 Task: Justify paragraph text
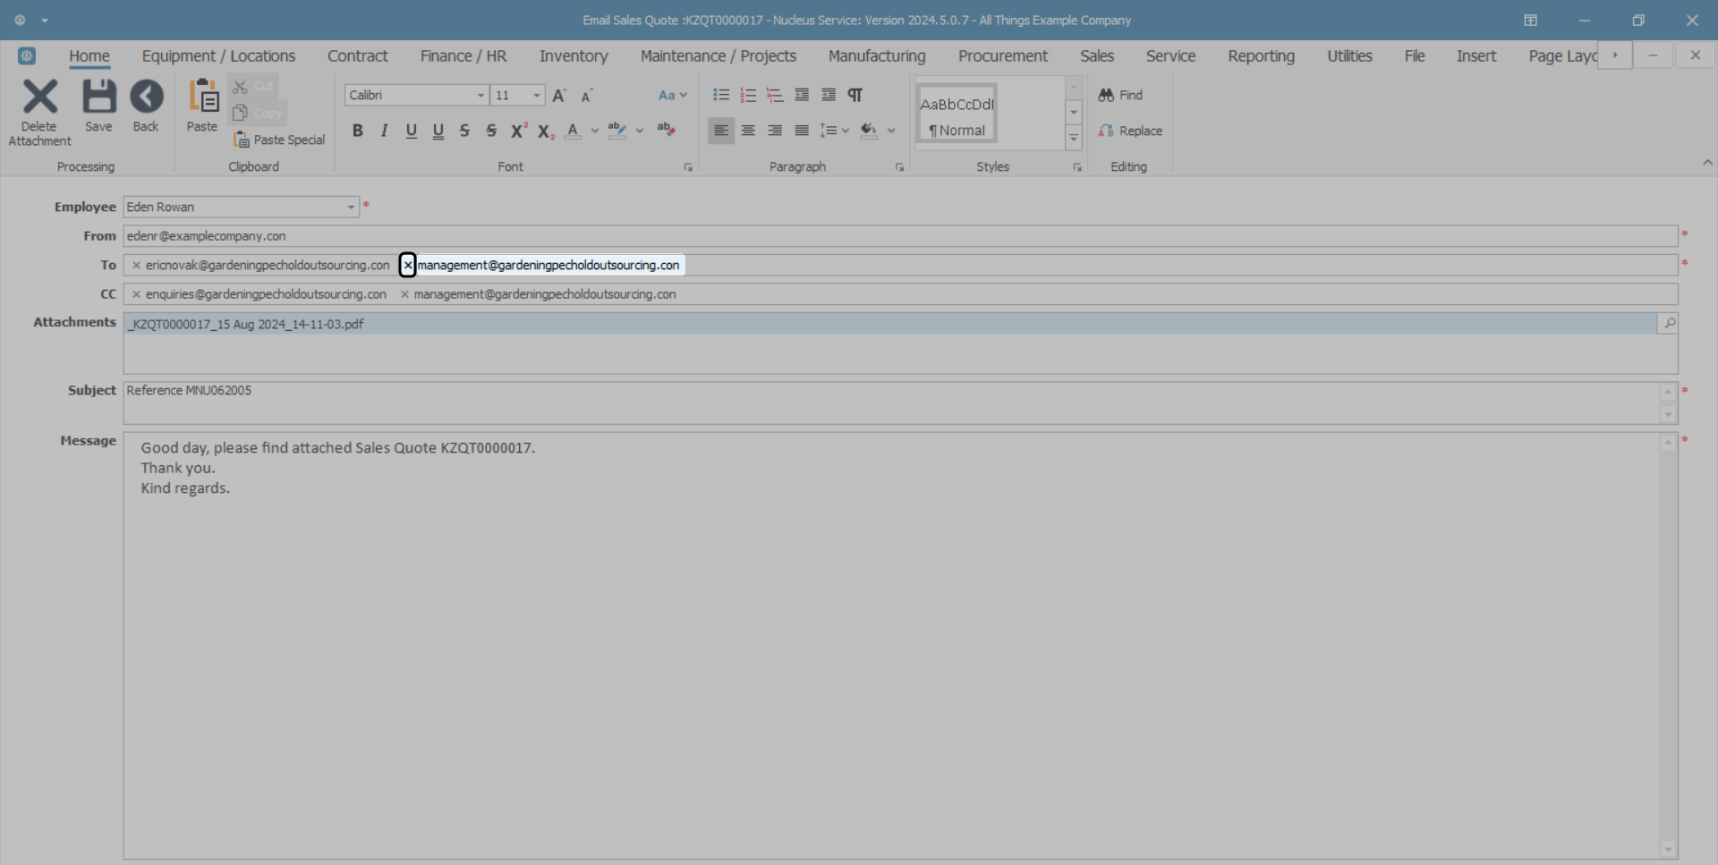(802, 131)
